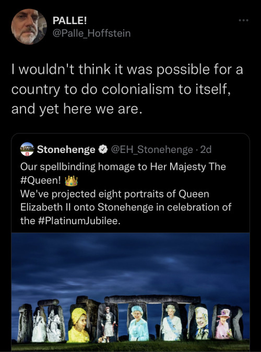Click the 2d timestamp on quoted tweet
Screen dimensions: 261x352
click(206, 149)
